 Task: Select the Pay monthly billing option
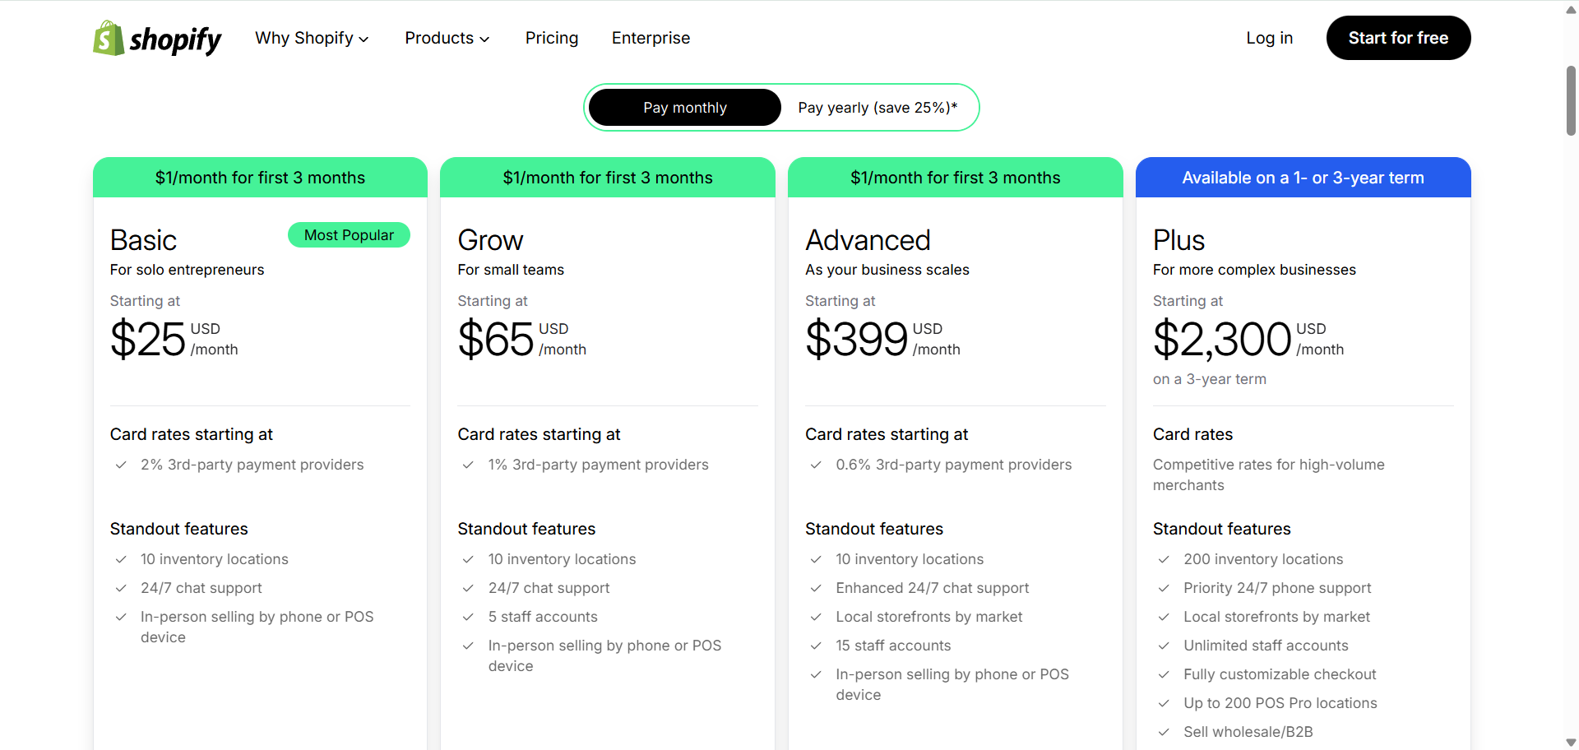click(x=684, y=107)
